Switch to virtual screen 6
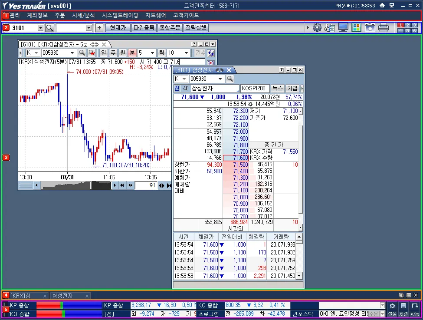This screenshot has height=320, width=423. click(415, 30)
